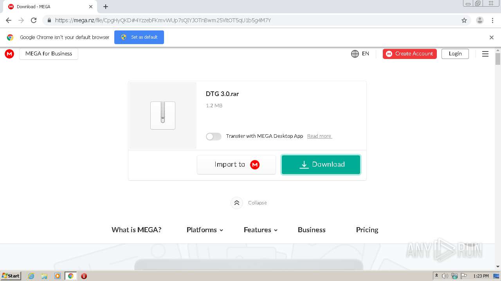The image size is (501, 281).
Task: Open Windows Explorer folder taskbar icon
Action: (44, 276)
